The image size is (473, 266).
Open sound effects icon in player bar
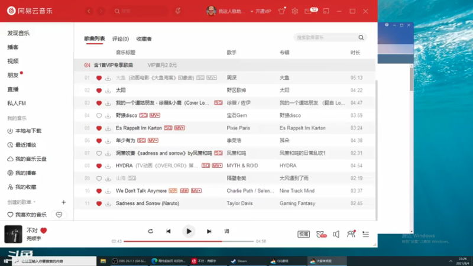321,234
